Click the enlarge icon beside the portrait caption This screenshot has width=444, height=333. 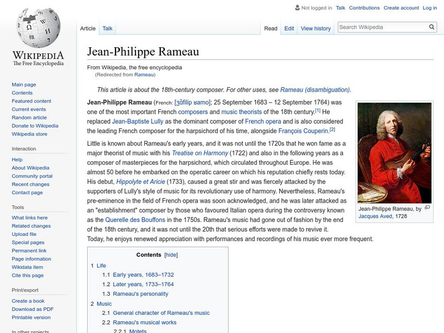tap(427, 208)
